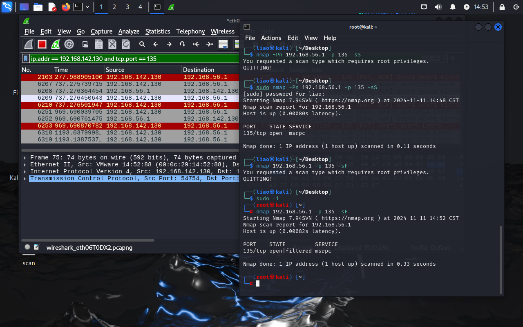The height and width of the screenshot is (327, 523).
Task: Expand the Transmission Control Protocol row
Action: [x=25, y=178]
